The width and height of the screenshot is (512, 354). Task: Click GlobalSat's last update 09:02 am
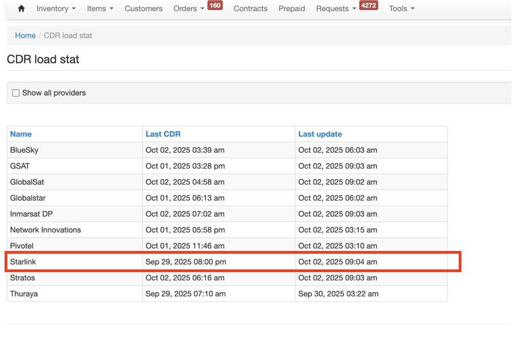(338, 182)
